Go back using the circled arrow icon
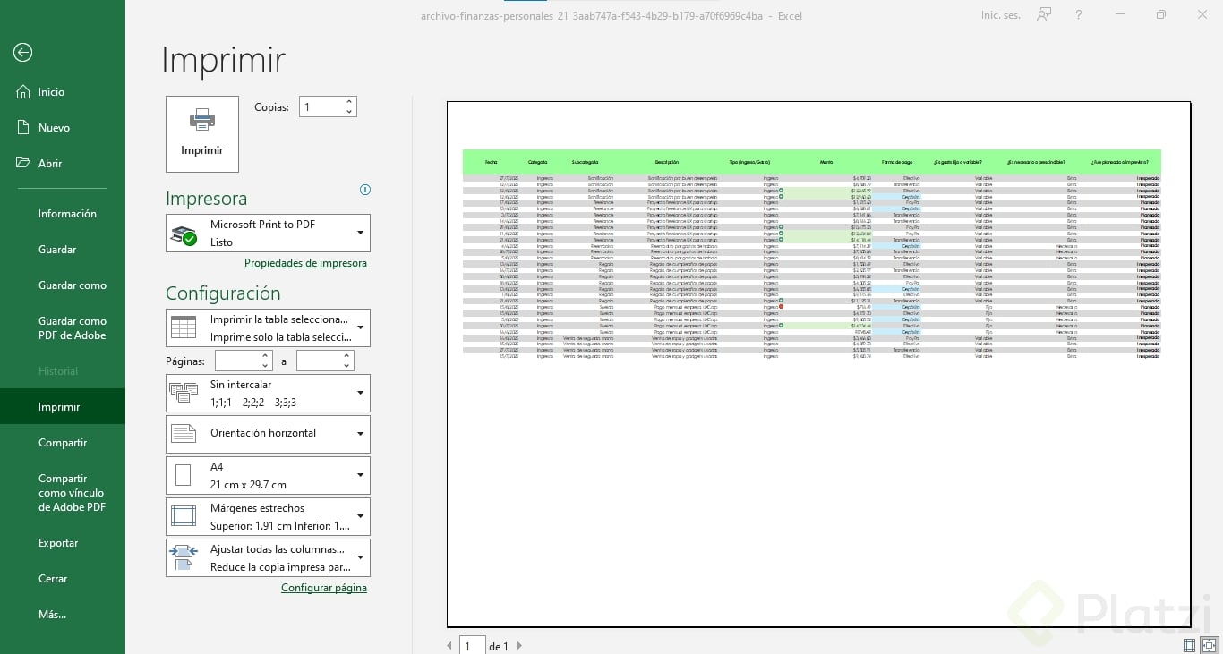Image resolution: width=1223 pixels, height=654 pixels. (x=23, y=53)
